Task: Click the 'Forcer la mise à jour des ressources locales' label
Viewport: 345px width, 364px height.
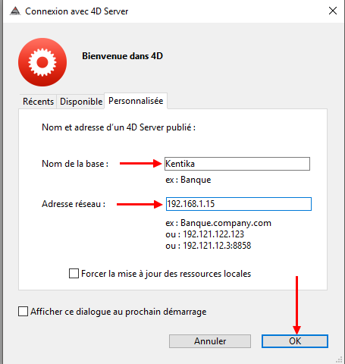Action: 166,274
